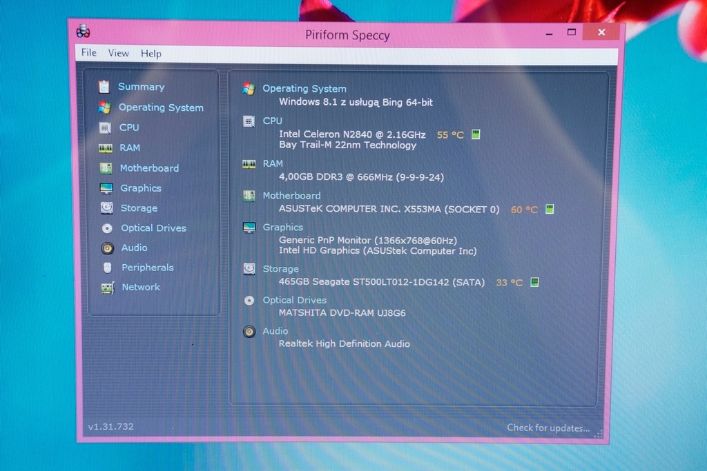This screenshot has width=707, height=471.
Task: View the Storage section from sidebar
Action: tap(139, 208)
